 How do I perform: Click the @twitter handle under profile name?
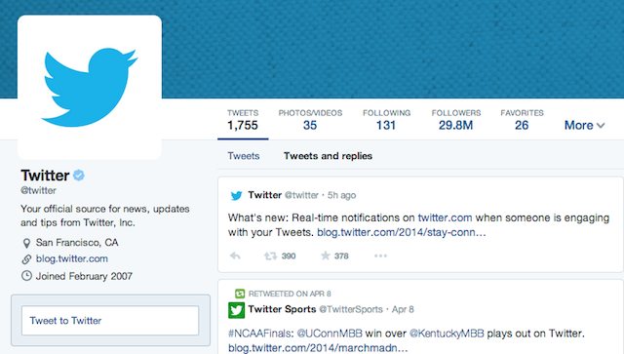click(39, 190)
